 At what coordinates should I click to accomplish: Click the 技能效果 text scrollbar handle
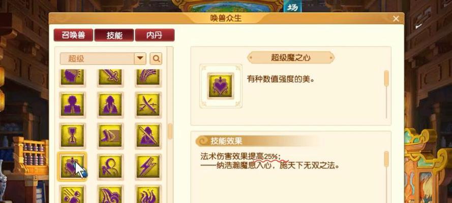[x=386, y=159]
